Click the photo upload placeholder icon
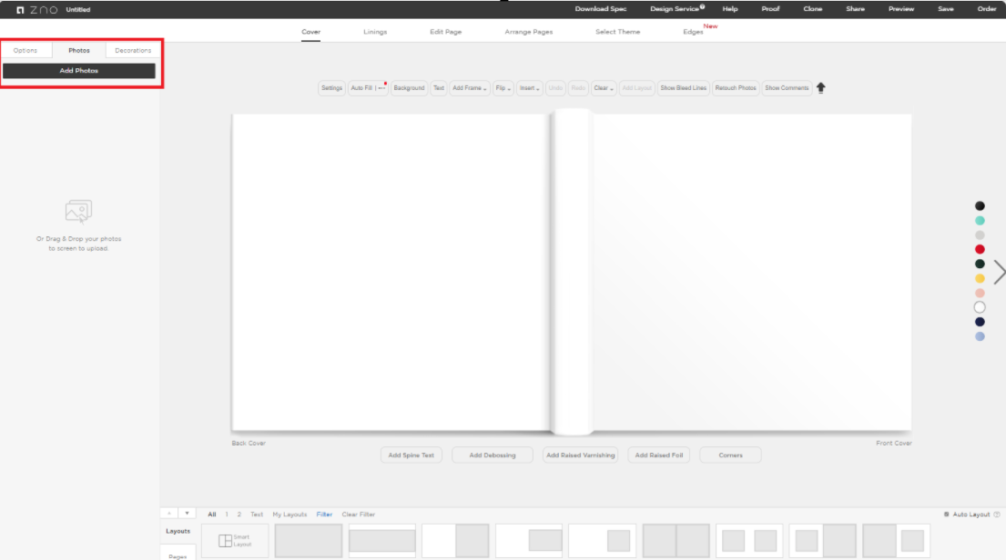This screenshot has height=560, width=1006. (x=79, y=212)
